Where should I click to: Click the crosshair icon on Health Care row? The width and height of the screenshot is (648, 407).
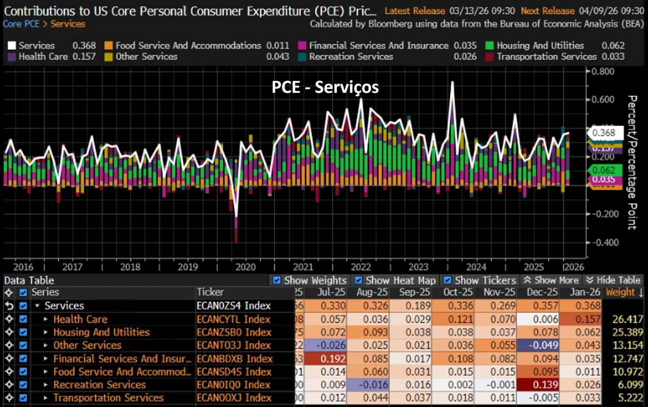[8, 319]
